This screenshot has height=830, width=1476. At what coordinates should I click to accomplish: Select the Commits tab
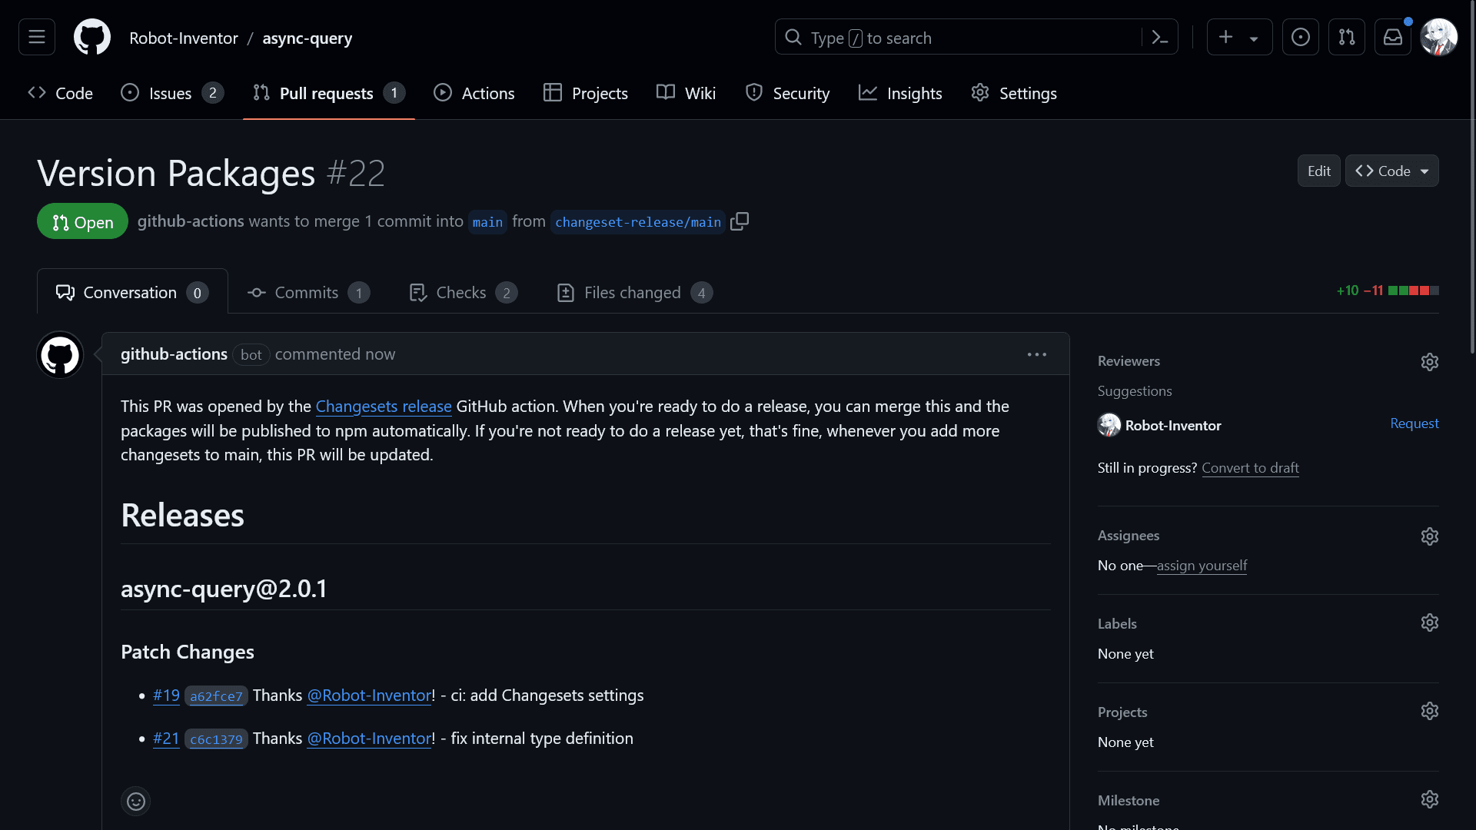point(308,292)
